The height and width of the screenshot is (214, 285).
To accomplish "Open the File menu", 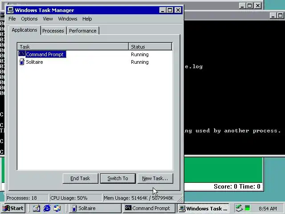I will [x=12, y=19].
